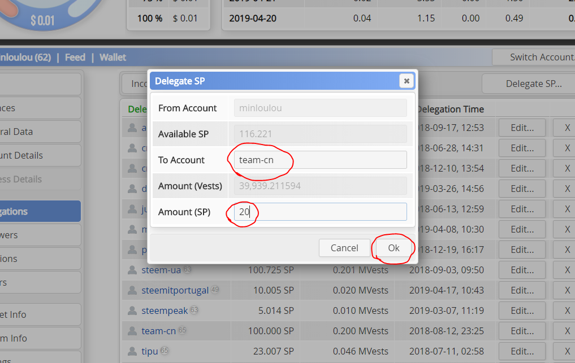
Task: Click the user icon beside steemitportugal
Action: [x=132, y=290]
